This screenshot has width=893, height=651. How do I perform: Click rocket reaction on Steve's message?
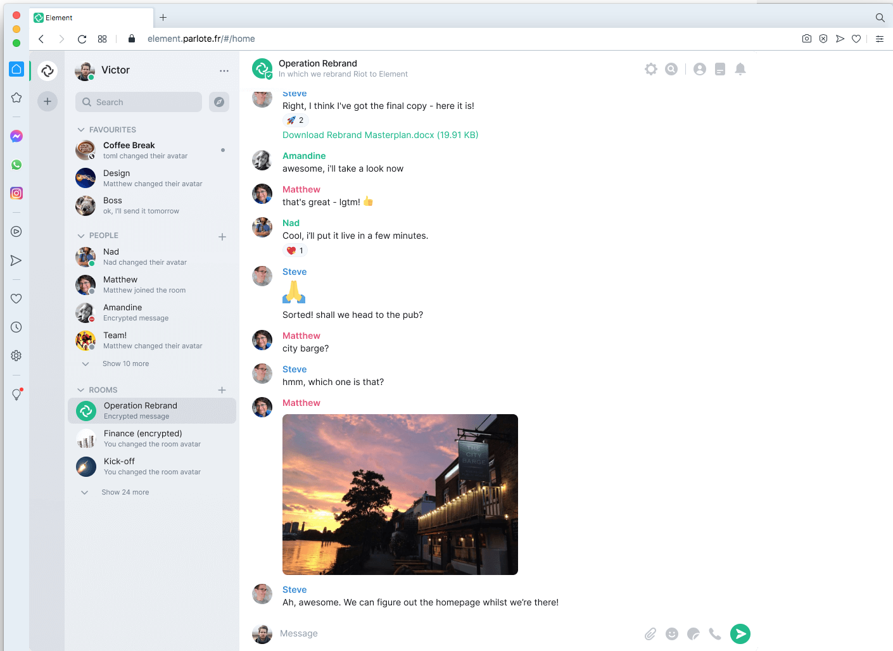[295, 120]
